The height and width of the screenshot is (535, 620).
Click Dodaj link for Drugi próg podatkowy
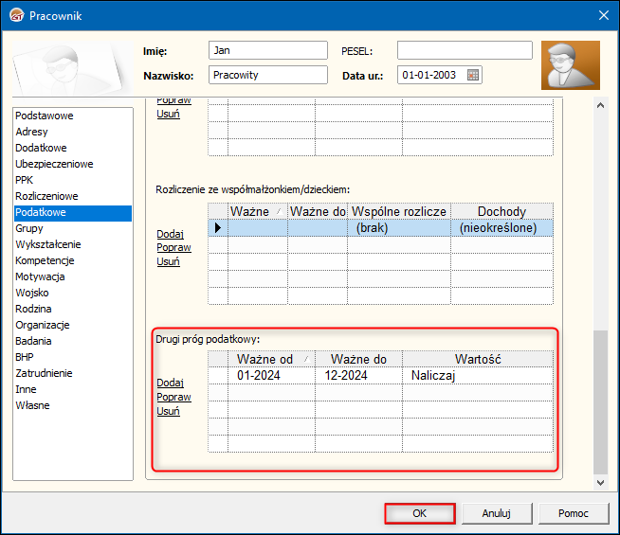coord(170,383)
